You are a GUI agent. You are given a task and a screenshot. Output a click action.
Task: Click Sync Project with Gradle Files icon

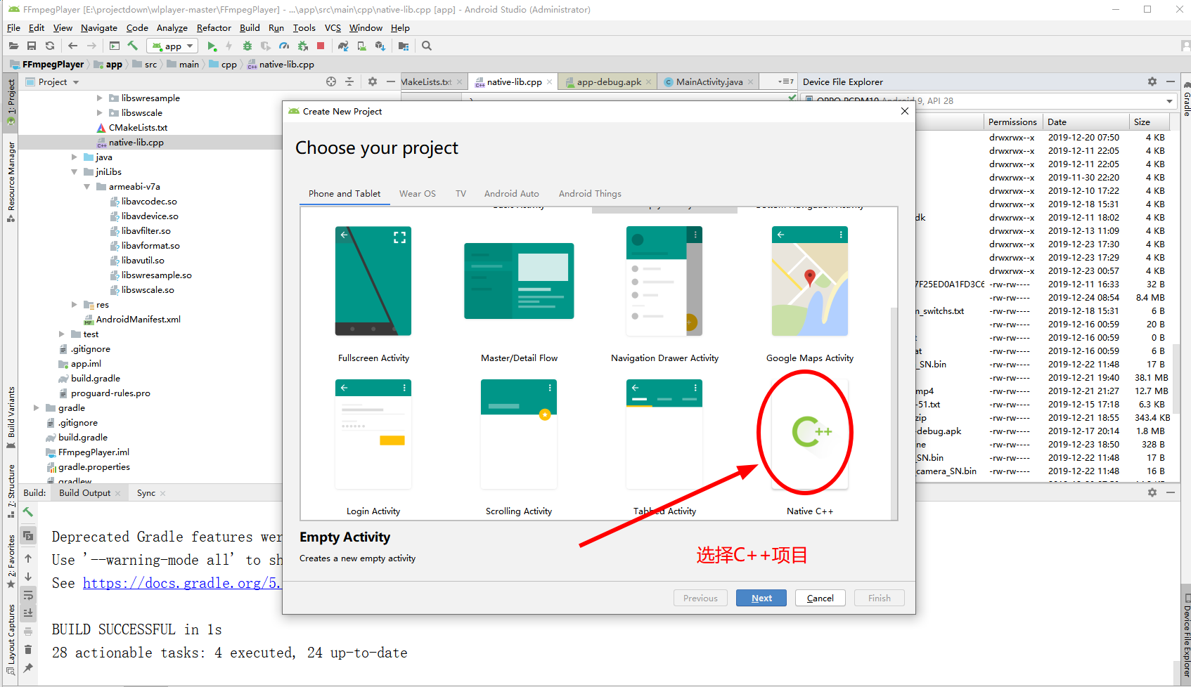point(342,46)
